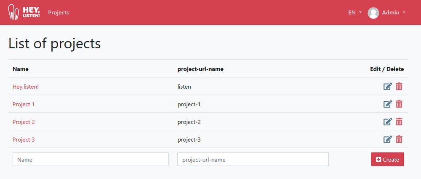
Task: Open the EN language dropdown
Action: click(x=355, y=13)
